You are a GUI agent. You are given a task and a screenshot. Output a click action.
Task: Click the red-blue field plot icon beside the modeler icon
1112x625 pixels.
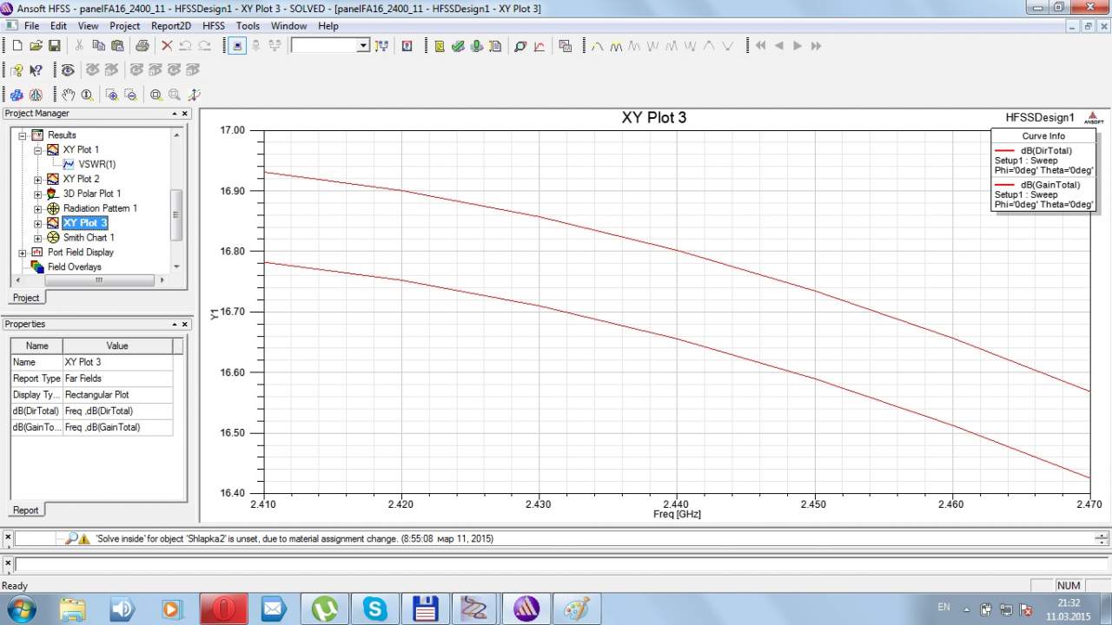[36, 95]
